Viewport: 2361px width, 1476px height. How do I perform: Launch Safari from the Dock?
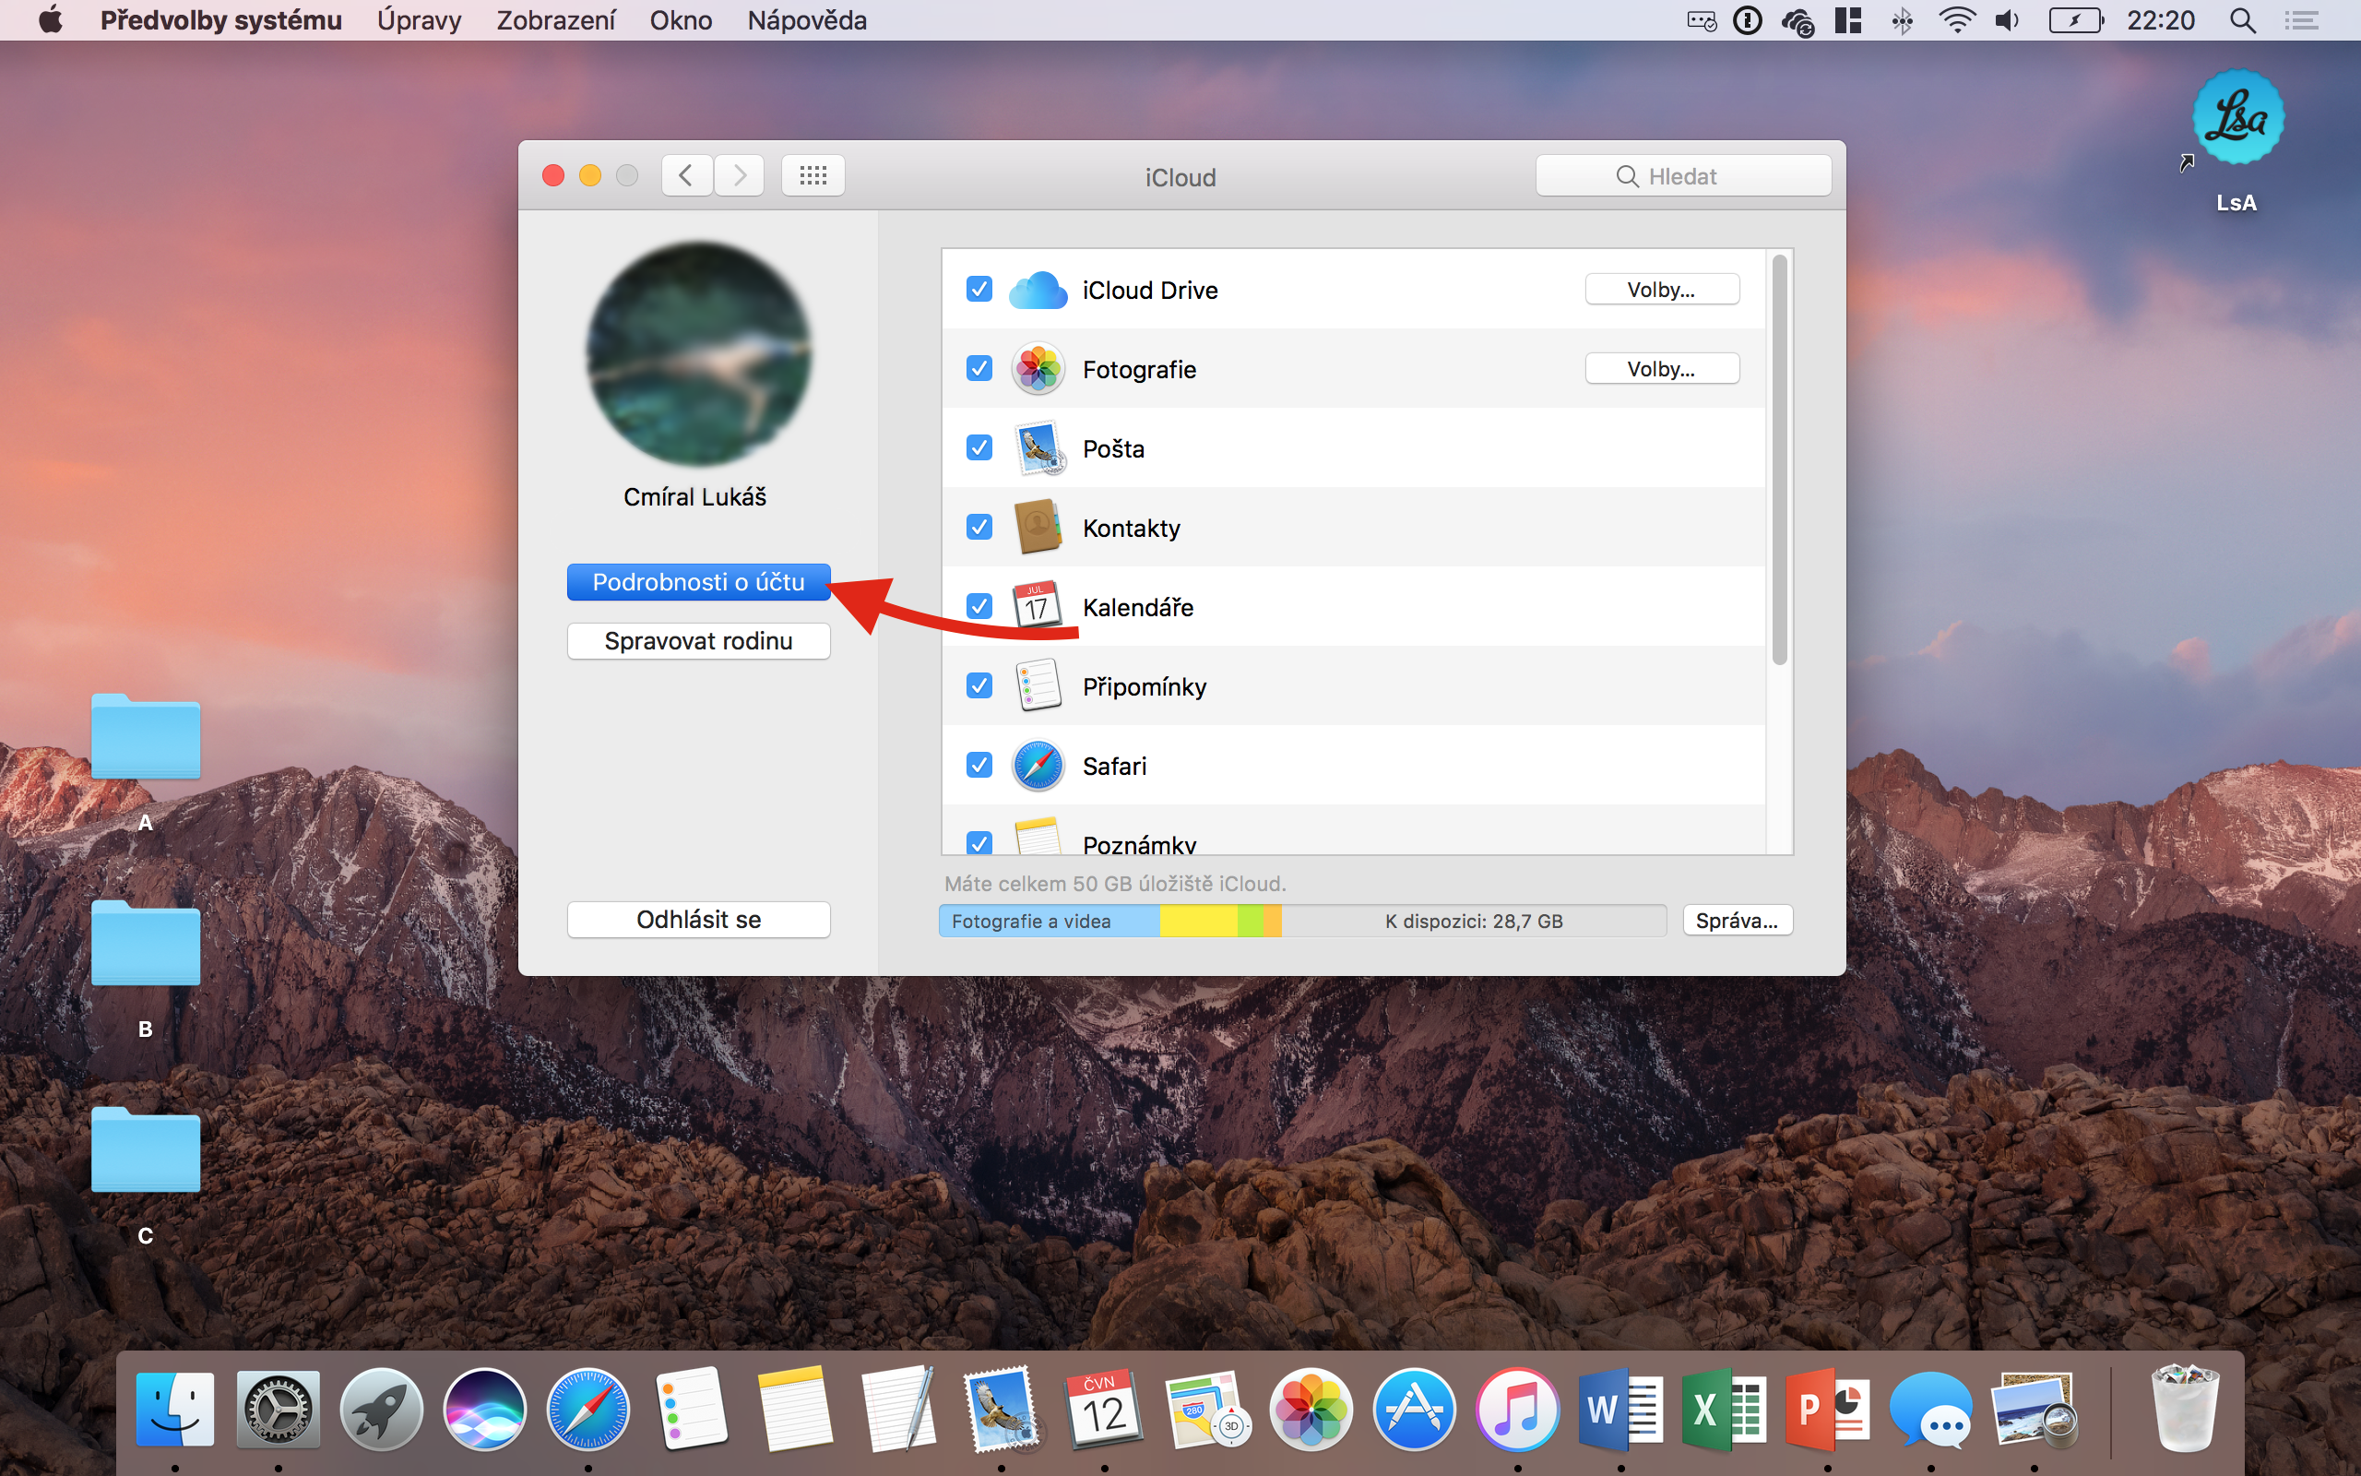pos(587,1410)
